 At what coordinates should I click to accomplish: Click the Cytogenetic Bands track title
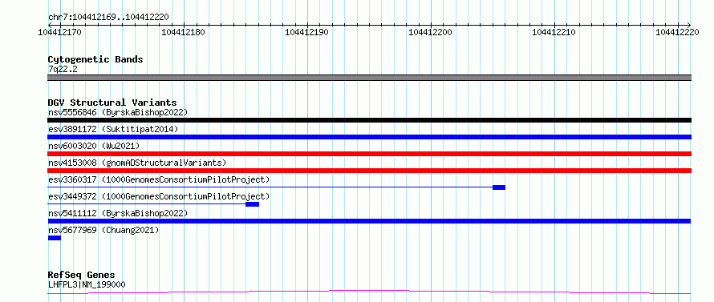(95, 59)
